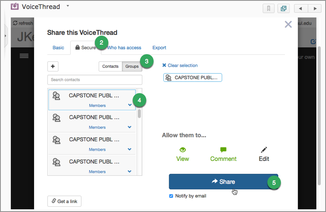Select the first CAPSTONE PUBL group row

tap(92, 100)
